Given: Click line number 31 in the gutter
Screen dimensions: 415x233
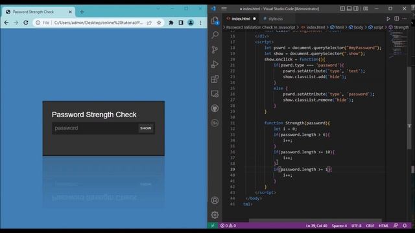Looking at the screenshot, I should 232,123.
